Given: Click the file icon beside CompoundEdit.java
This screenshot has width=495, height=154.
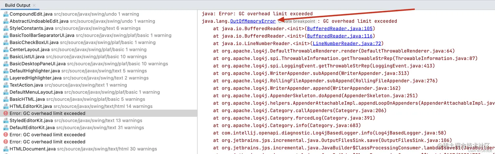Looking at the screenshot, I should click(6, 14).
